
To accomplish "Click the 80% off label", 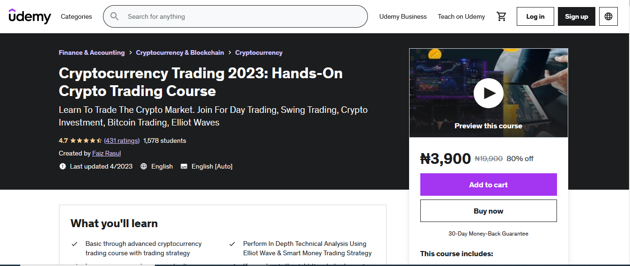I will pyautogui.click(x=520, y=159).
